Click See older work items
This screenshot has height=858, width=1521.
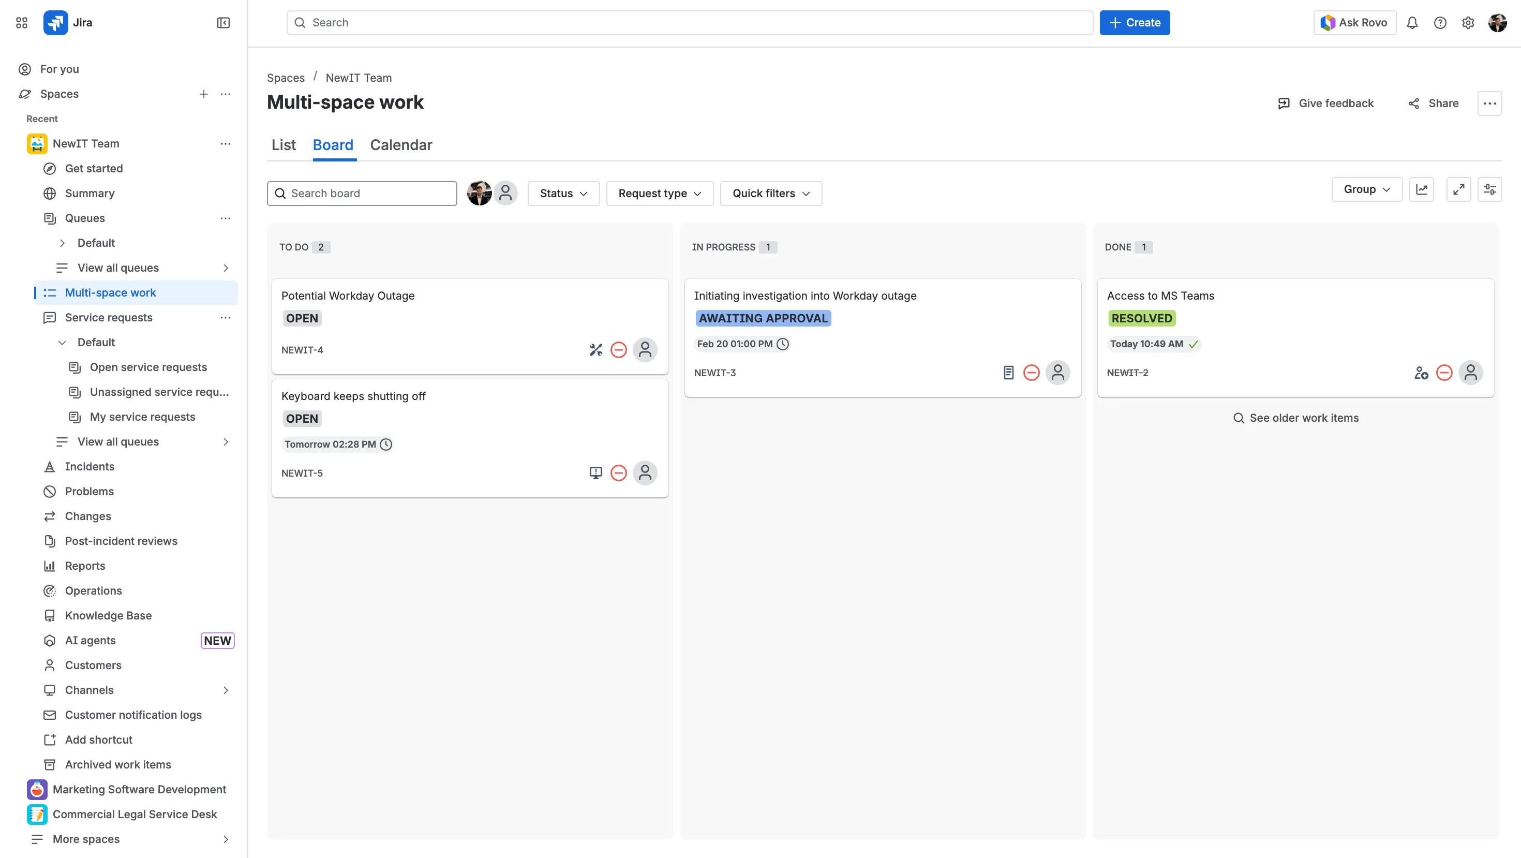[x=1295, y=418]
